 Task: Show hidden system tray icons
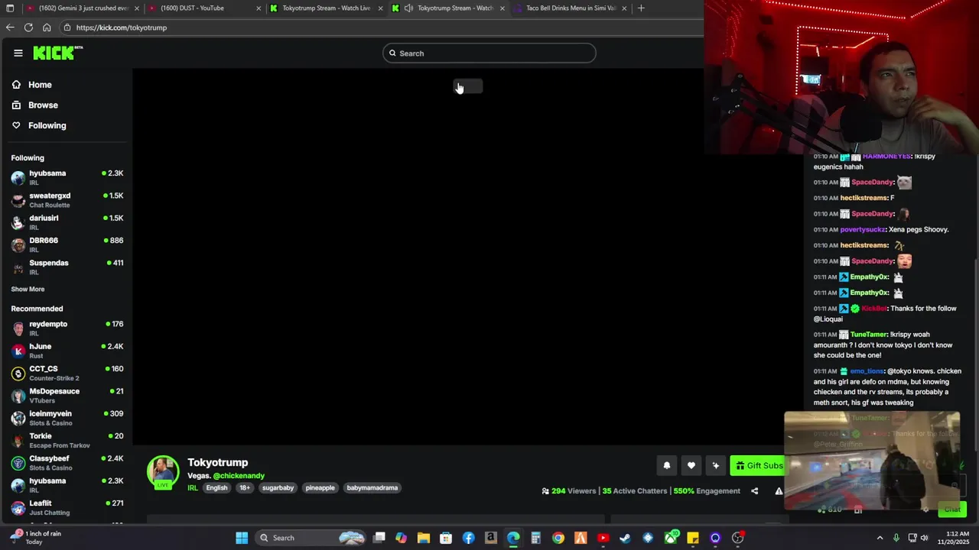(880, 538)
